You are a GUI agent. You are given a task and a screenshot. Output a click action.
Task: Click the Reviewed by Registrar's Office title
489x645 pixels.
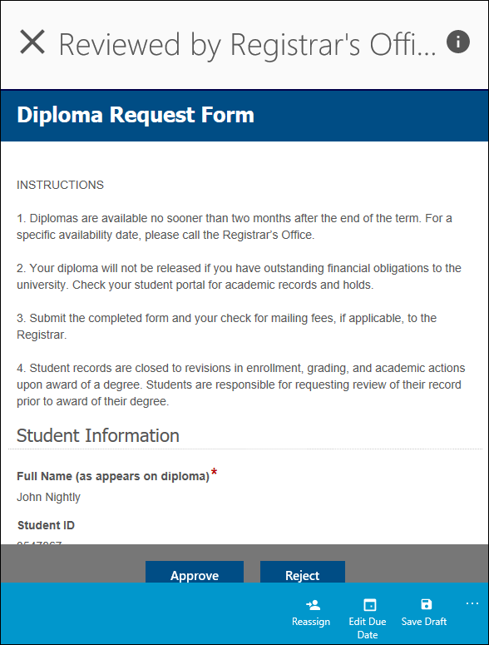[247, 44]
